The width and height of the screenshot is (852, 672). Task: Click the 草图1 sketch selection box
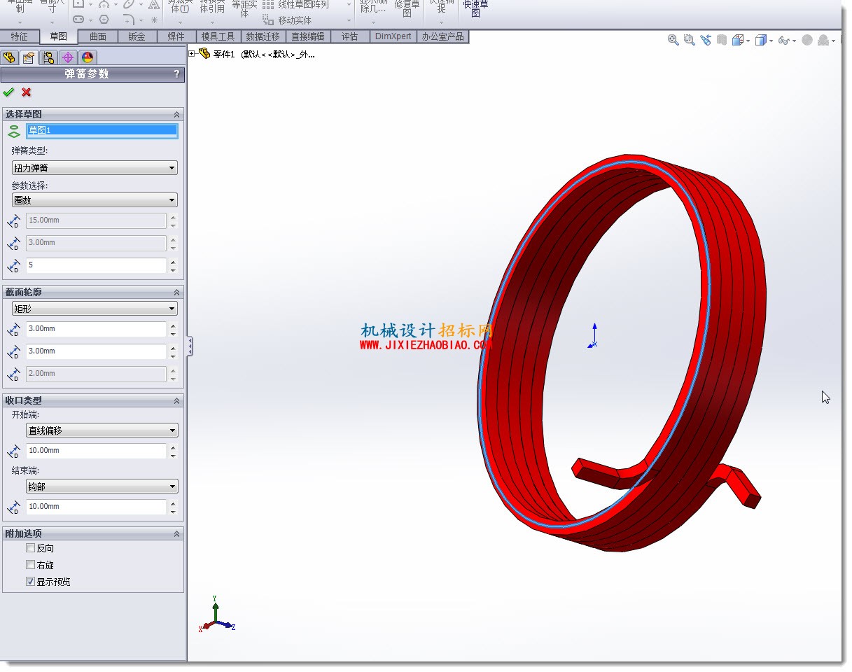102,130
